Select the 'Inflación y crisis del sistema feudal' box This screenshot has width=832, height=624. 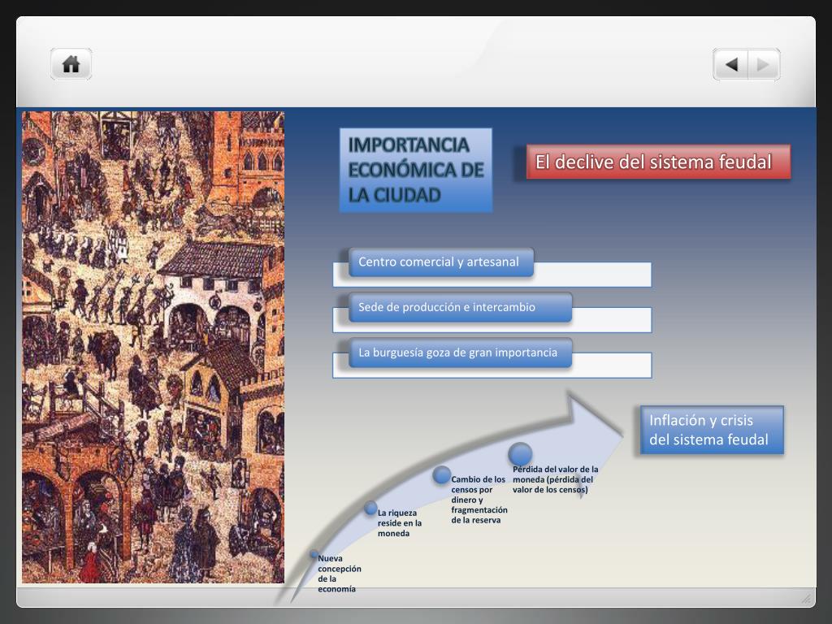click(712, 430)
